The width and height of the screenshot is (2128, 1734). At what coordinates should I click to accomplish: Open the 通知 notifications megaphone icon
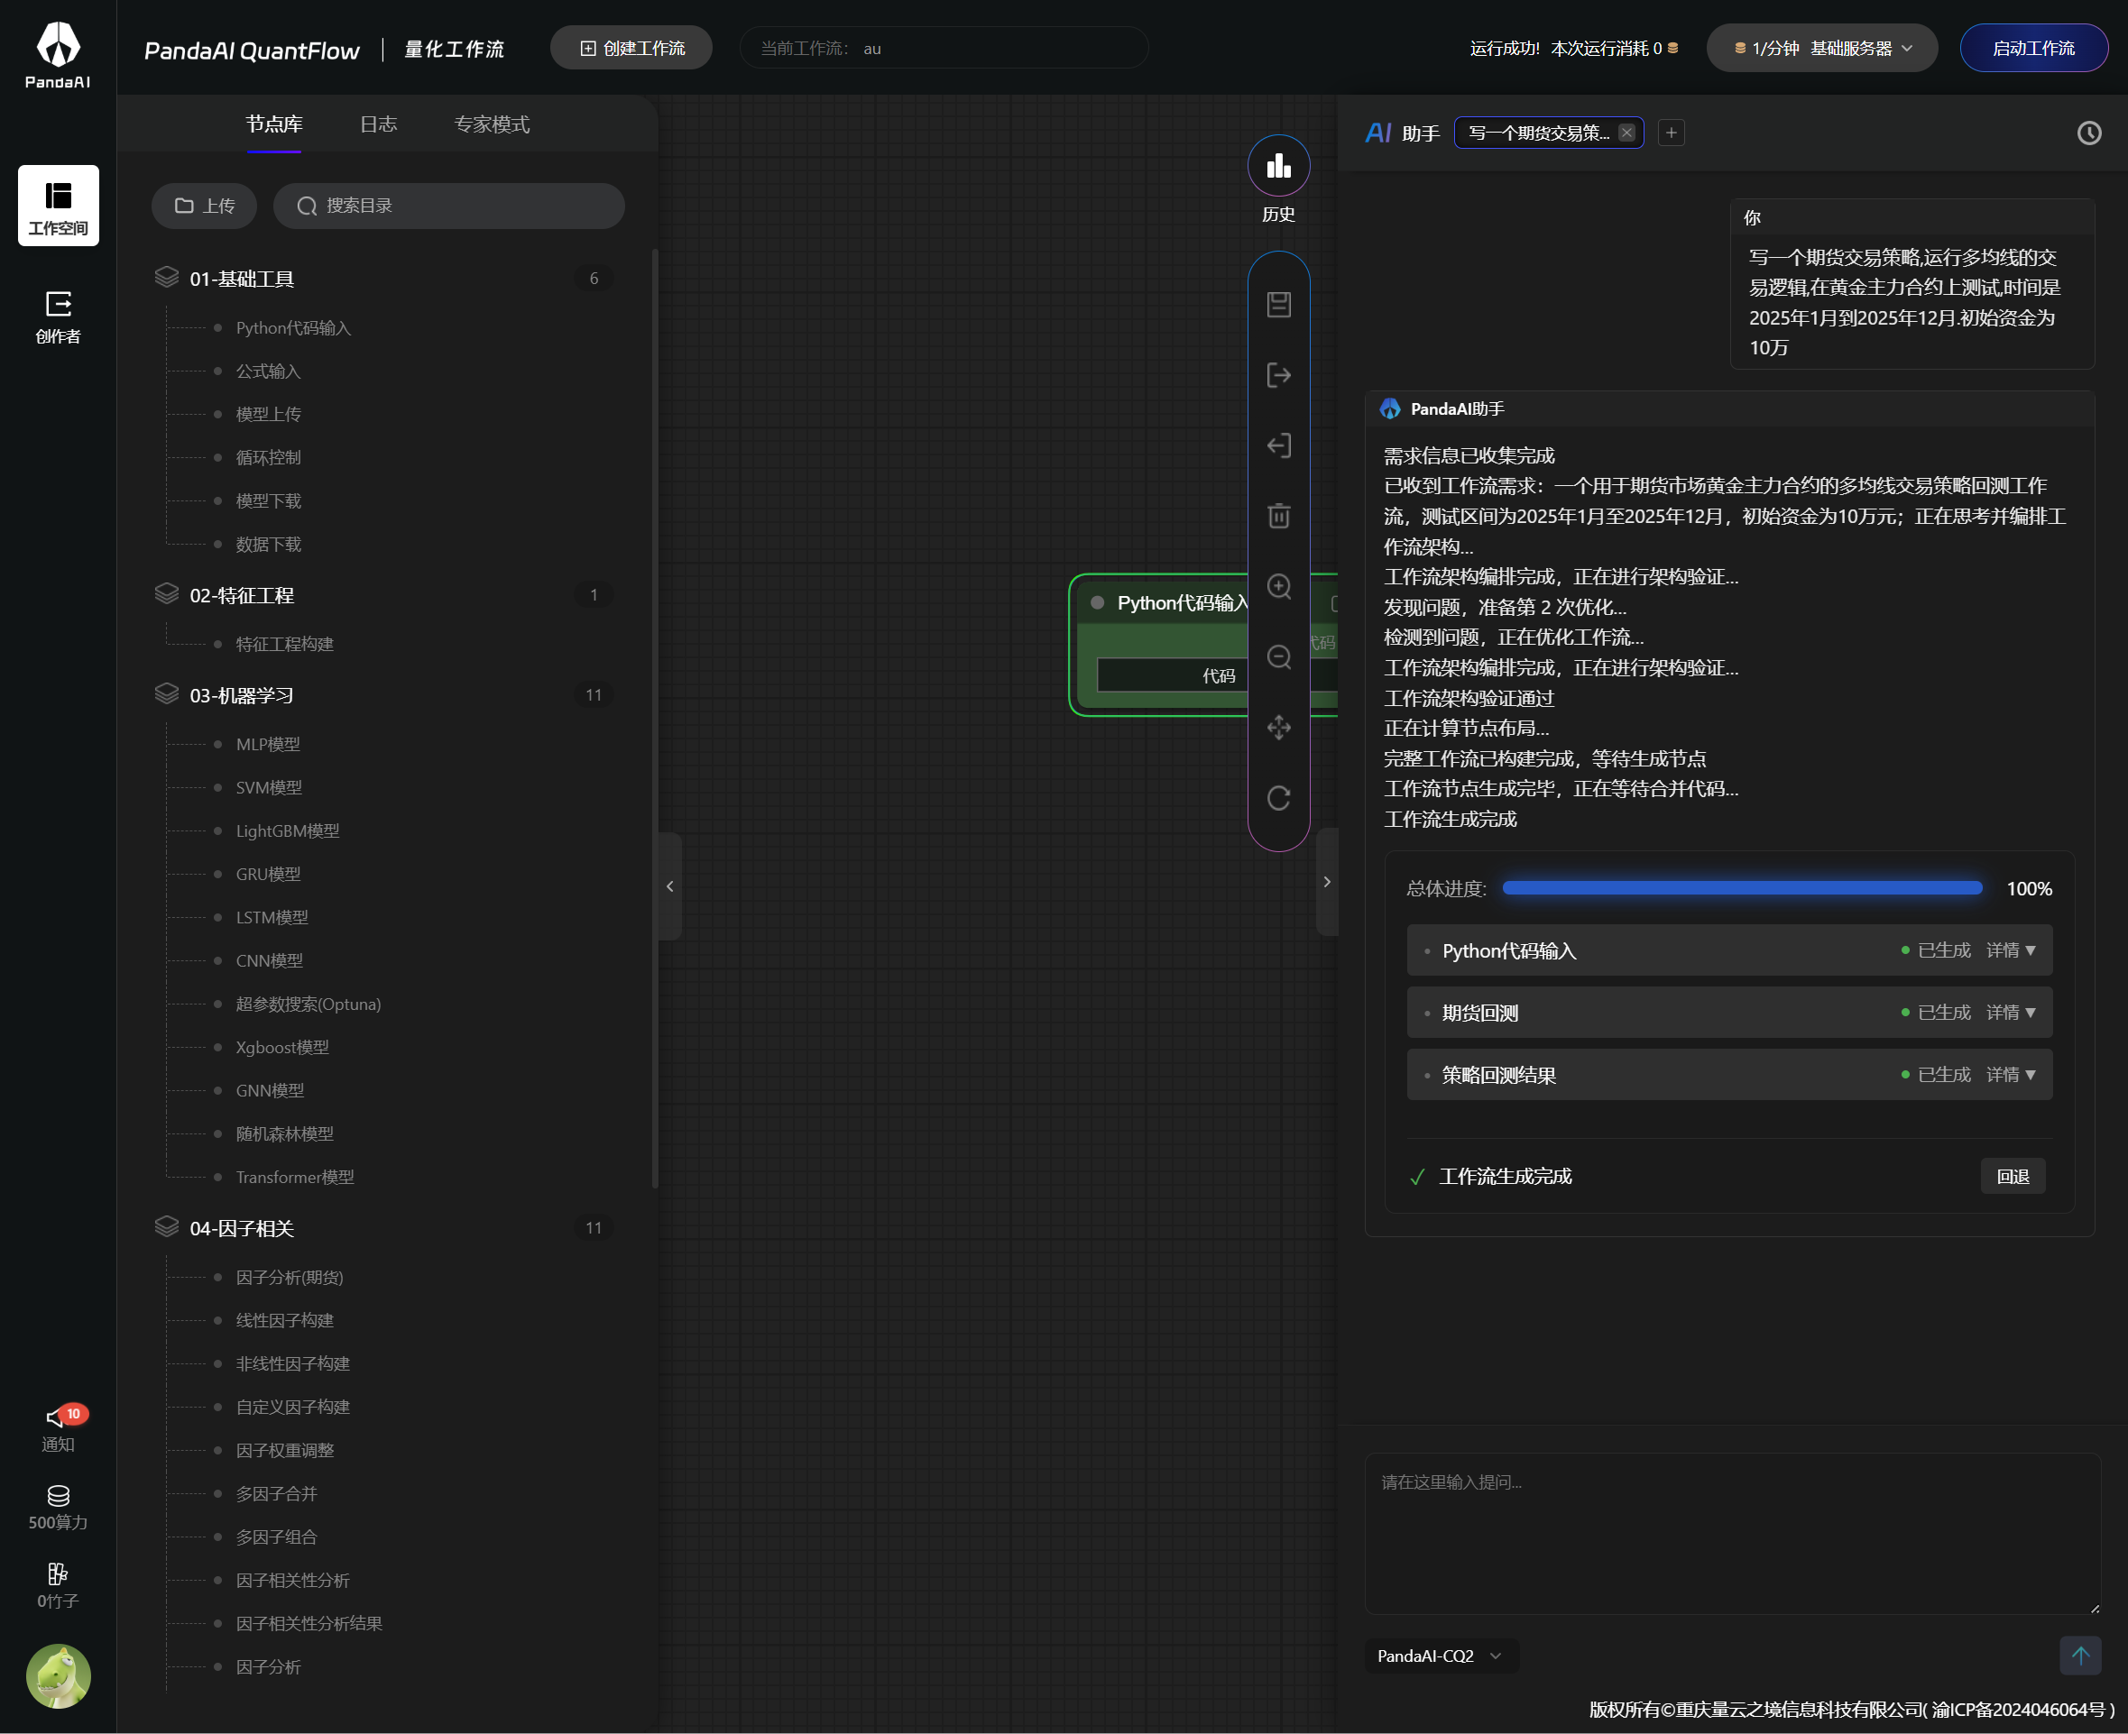click(58, 1429)
